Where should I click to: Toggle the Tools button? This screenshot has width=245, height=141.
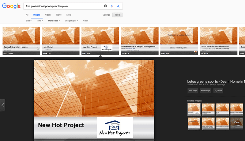(x=117, y=15)
